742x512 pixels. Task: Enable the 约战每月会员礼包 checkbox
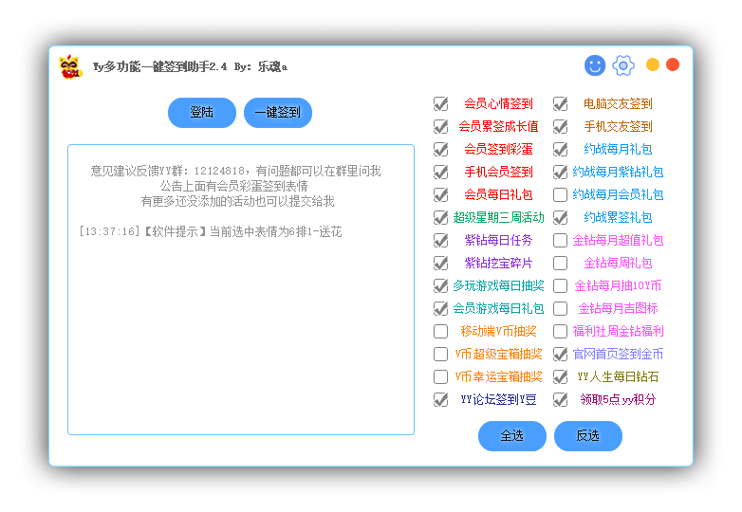coord(561,194)
